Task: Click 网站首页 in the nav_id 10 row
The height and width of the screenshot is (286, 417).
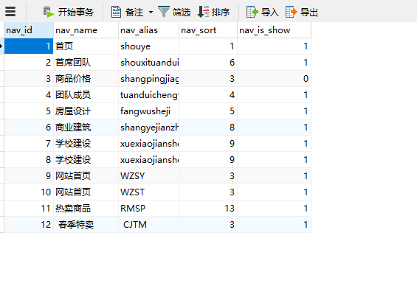Action: (86, 192)
